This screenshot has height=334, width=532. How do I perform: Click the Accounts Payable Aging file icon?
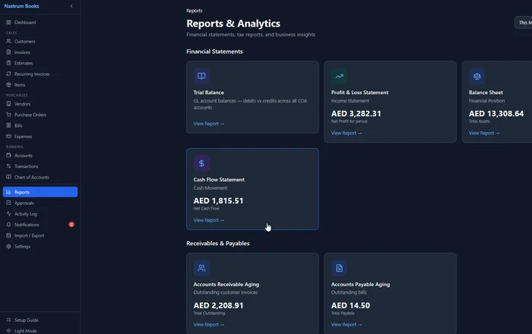(339, 268)
